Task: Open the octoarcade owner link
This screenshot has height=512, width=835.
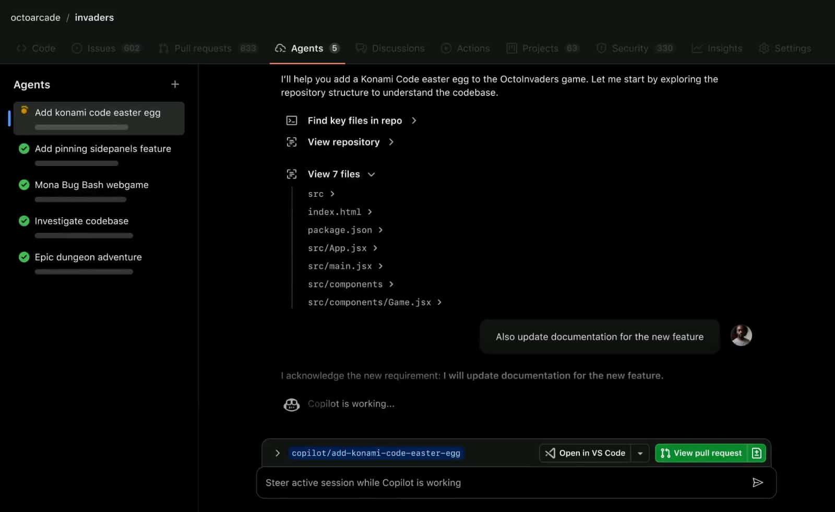Action: 35,18
